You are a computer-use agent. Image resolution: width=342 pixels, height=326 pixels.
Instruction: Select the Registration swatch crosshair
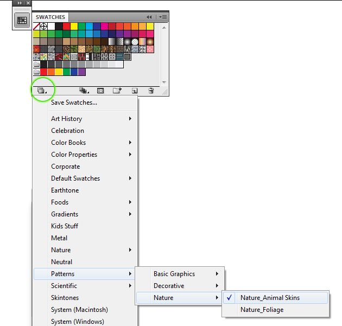tap(44, 27)
